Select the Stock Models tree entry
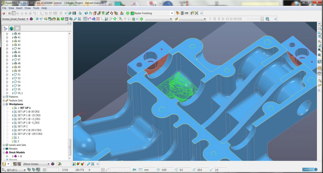The width and height of the screenshot is (323, 173). click(x=17, y=152)
